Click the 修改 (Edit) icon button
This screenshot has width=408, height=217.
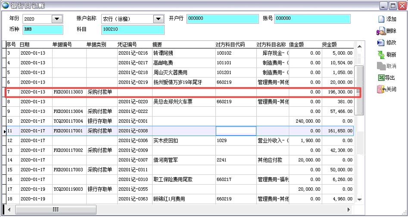click(381, 43)
